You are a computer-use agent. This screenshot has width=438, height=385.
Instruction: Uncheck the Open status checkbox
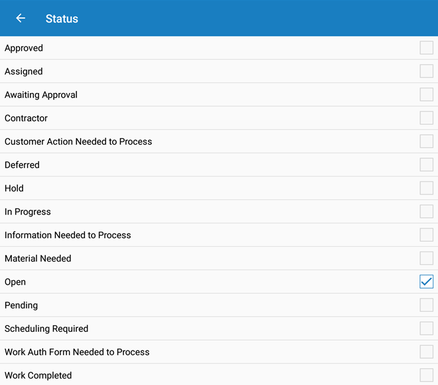[x=426, y=281]
